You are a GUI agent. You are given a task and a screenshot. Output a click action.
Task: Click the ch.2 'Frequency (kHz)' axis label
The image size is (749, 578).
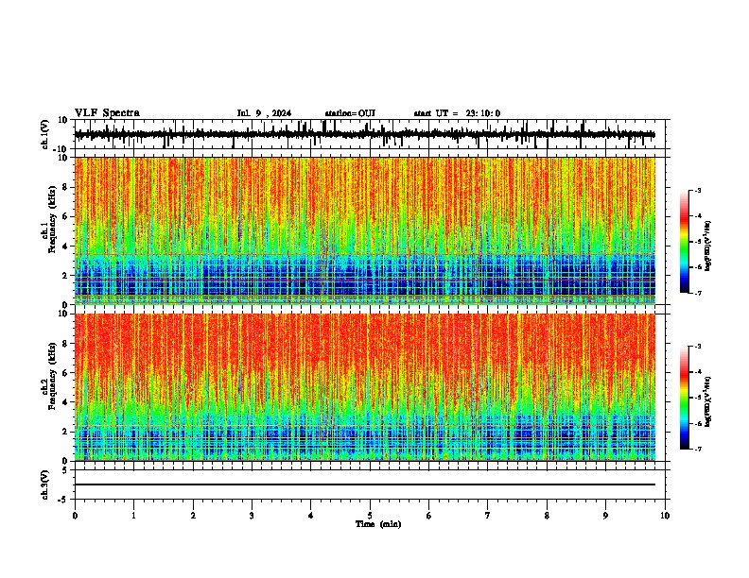pyautogui.click(x=50, y=376)
